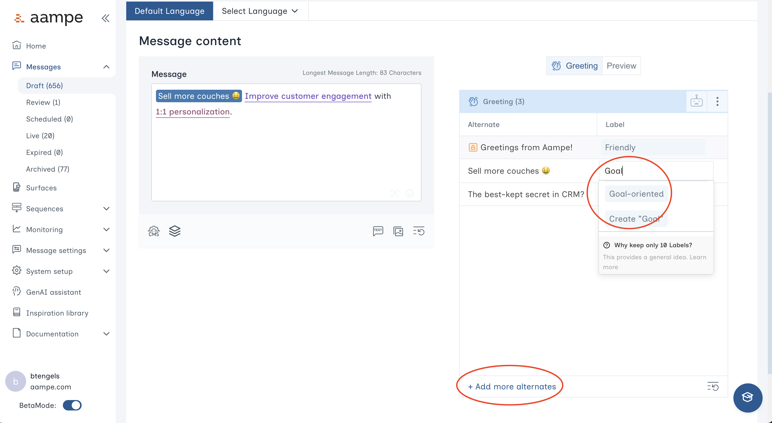Click the robot GenAI icon in Greeting header
The image size is (772, 423).
pos(696,101)
